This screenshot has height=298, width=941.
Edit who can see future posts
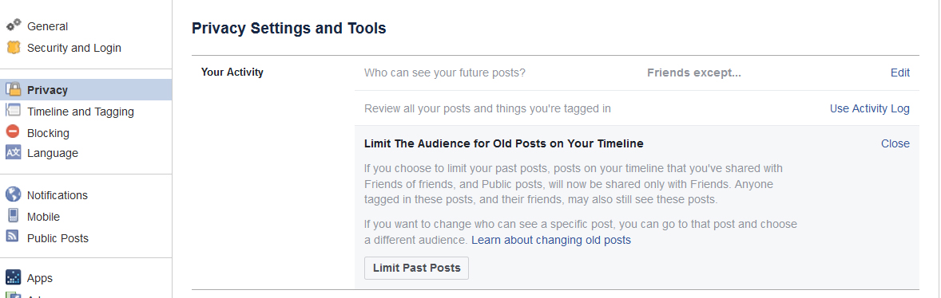pyautogui.click(x=899, y=73)
